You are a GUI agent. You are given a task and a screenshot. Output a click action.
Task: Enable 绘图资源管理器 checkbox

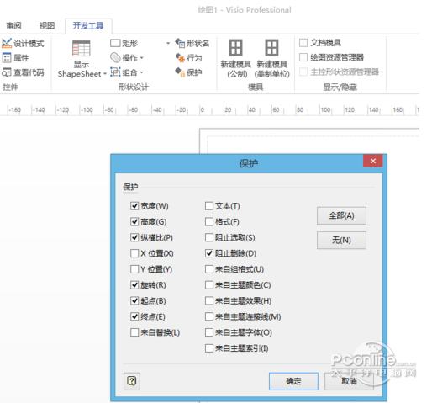point(303,57)
